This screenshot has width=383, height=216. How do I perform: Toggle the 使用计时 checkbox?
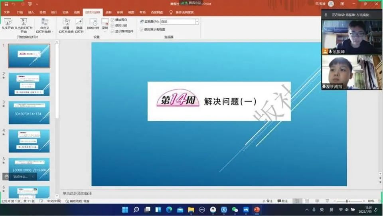(113, 25)
